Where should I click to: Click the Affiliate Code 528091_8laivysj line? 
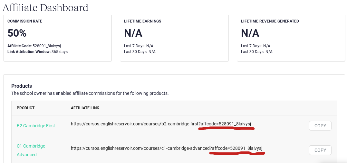pos(34,46)
